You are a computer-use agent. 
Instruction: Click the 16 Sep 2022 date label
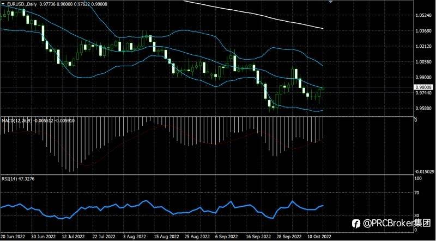(x=258, y=237)
